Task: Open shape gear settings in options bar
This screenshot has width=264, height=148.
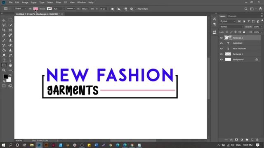Action: pyautogui.click(x=132, y=9)
